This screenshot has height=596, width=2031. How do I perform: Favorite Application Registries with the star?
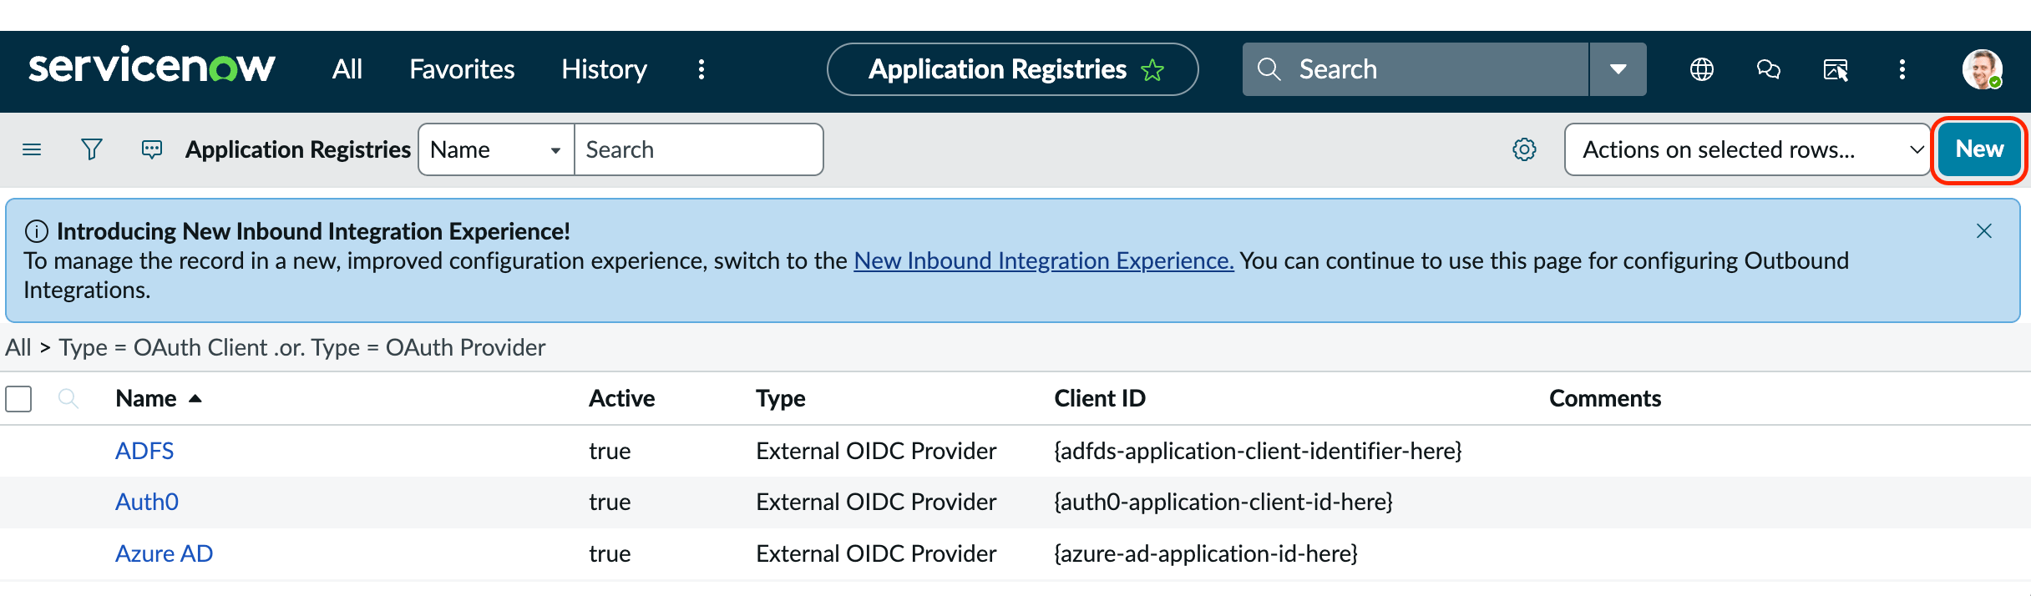pyautogui.click(x=1152, y=70)
